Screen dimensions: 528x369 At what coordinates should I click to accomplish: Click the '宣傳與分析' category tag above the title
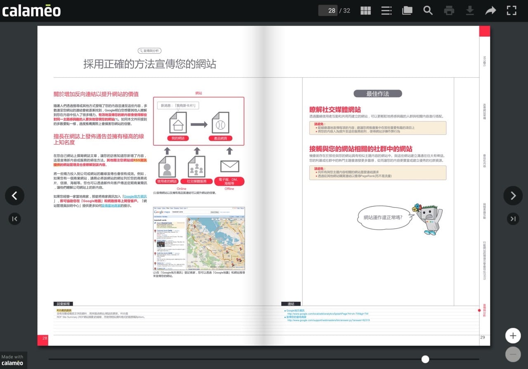pyautogui.click(x=149, y=51)
